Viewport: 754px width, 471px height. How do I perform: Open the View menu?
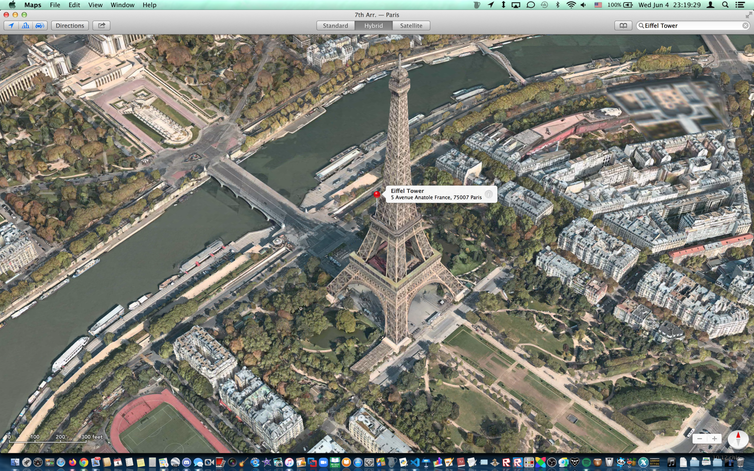[95, 5]
